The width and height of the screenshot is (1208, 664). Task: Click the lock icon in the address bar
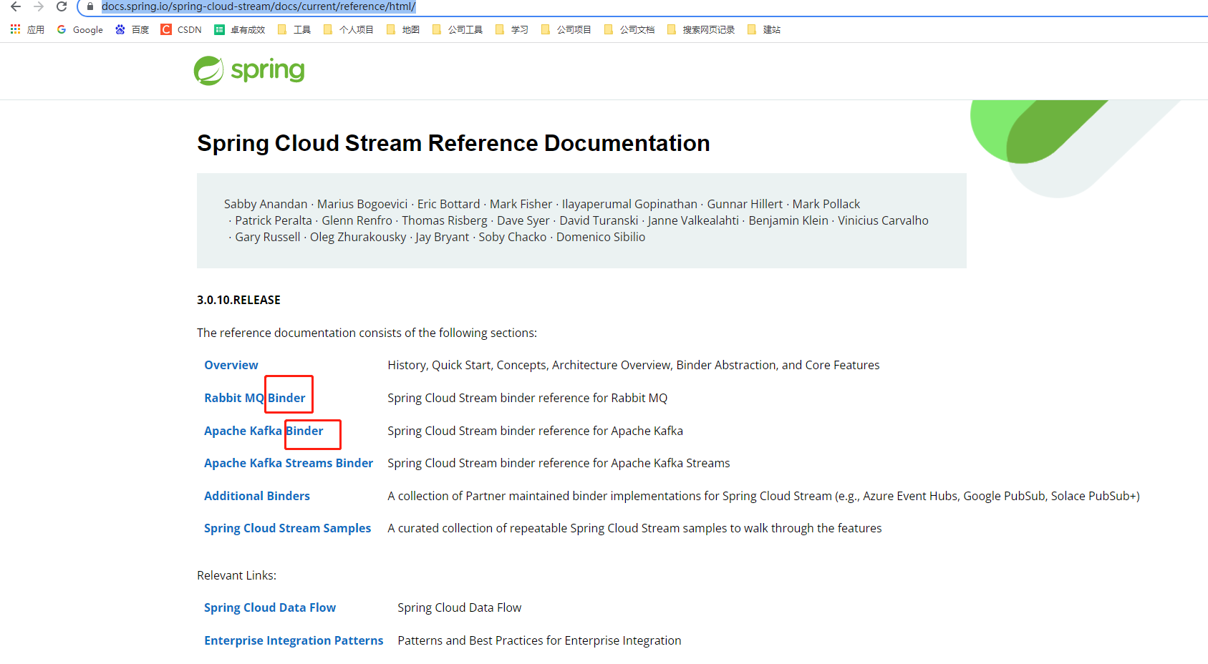[x=90, y=6]
